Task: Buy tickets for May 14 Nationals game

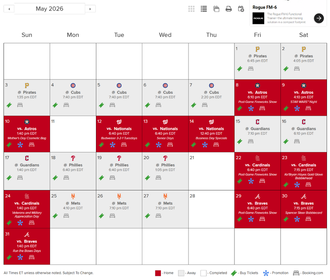Action: click(194, 145)
